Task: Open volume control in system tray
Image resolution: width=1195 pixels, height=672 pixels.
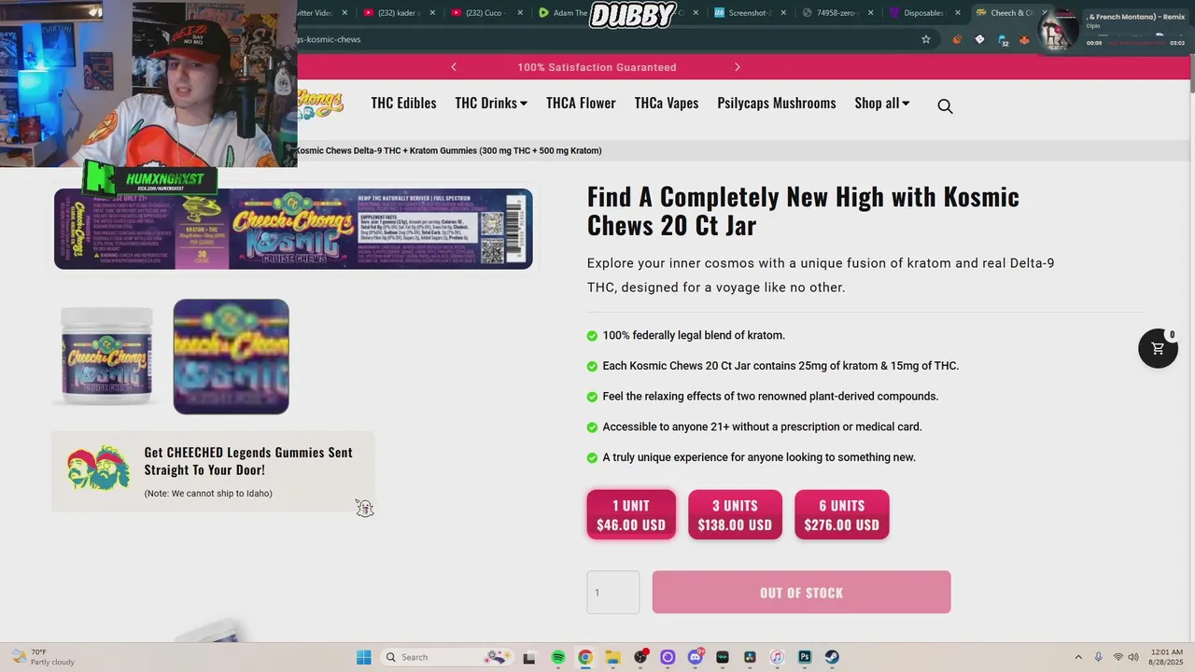Action: tap(1133, 657)
